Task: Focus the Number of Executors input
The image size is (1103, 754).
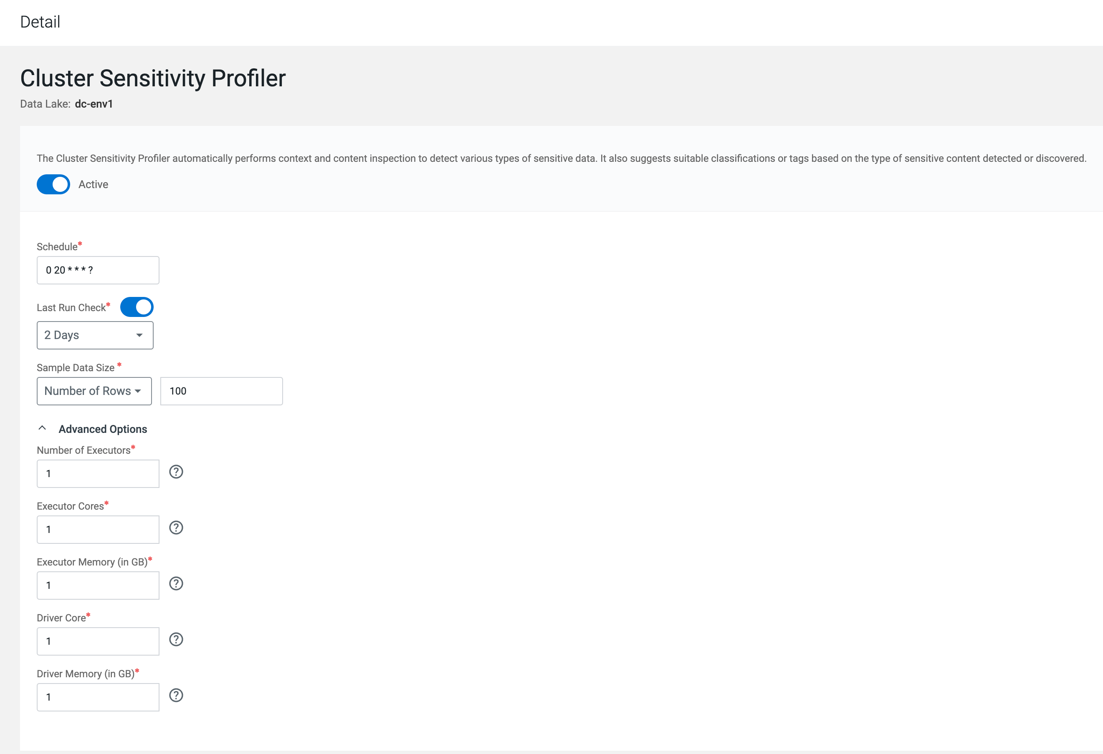Action: tap(98, 474)
